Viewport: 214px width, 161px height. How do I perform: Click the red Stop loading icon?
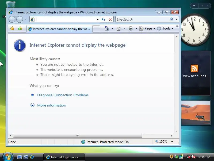[110, 19]
